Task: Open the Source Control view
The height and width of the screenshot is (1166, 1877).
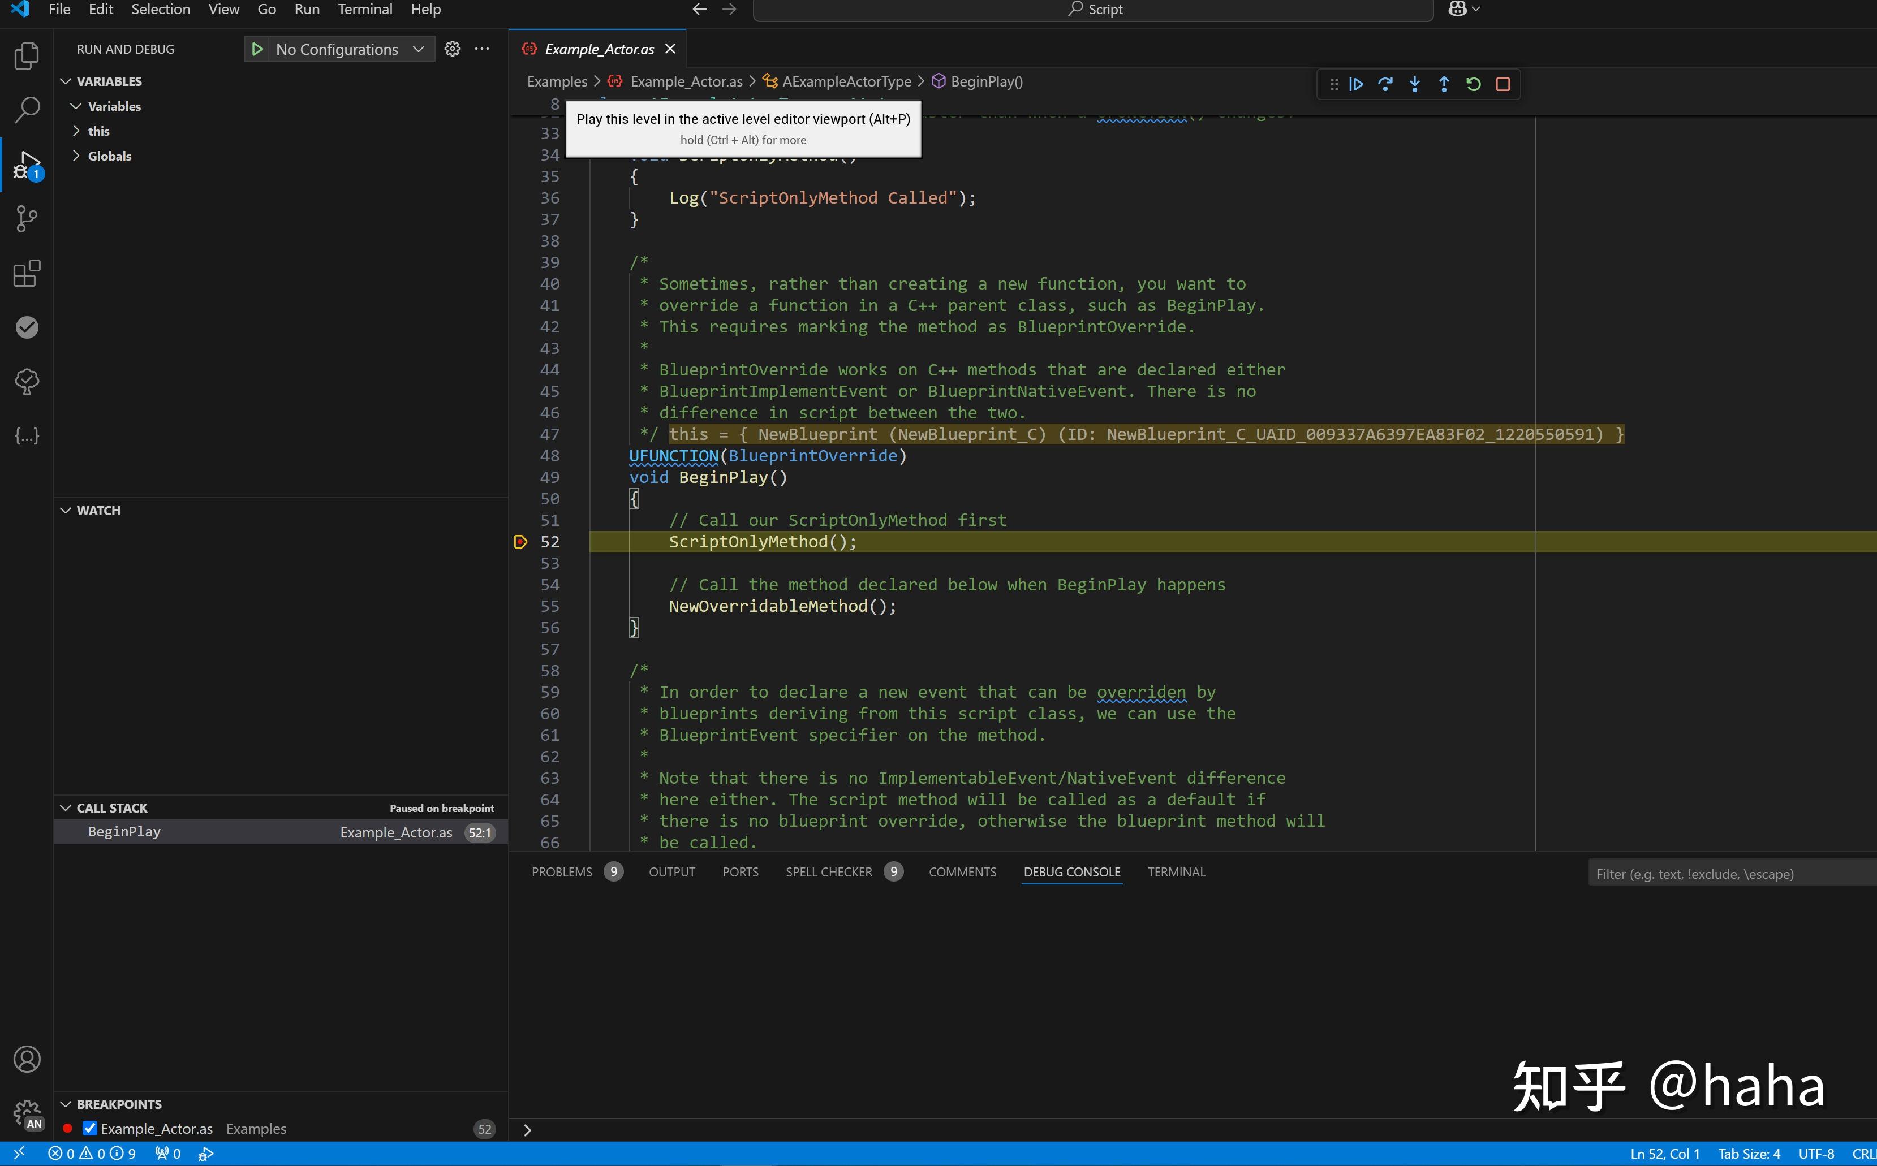Action: 26,219
